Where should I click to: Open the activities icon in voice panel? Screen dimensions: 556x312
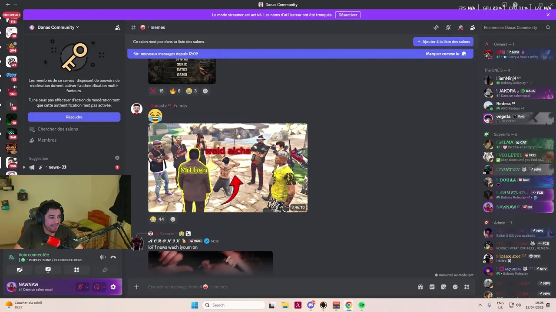click(76, 270)
